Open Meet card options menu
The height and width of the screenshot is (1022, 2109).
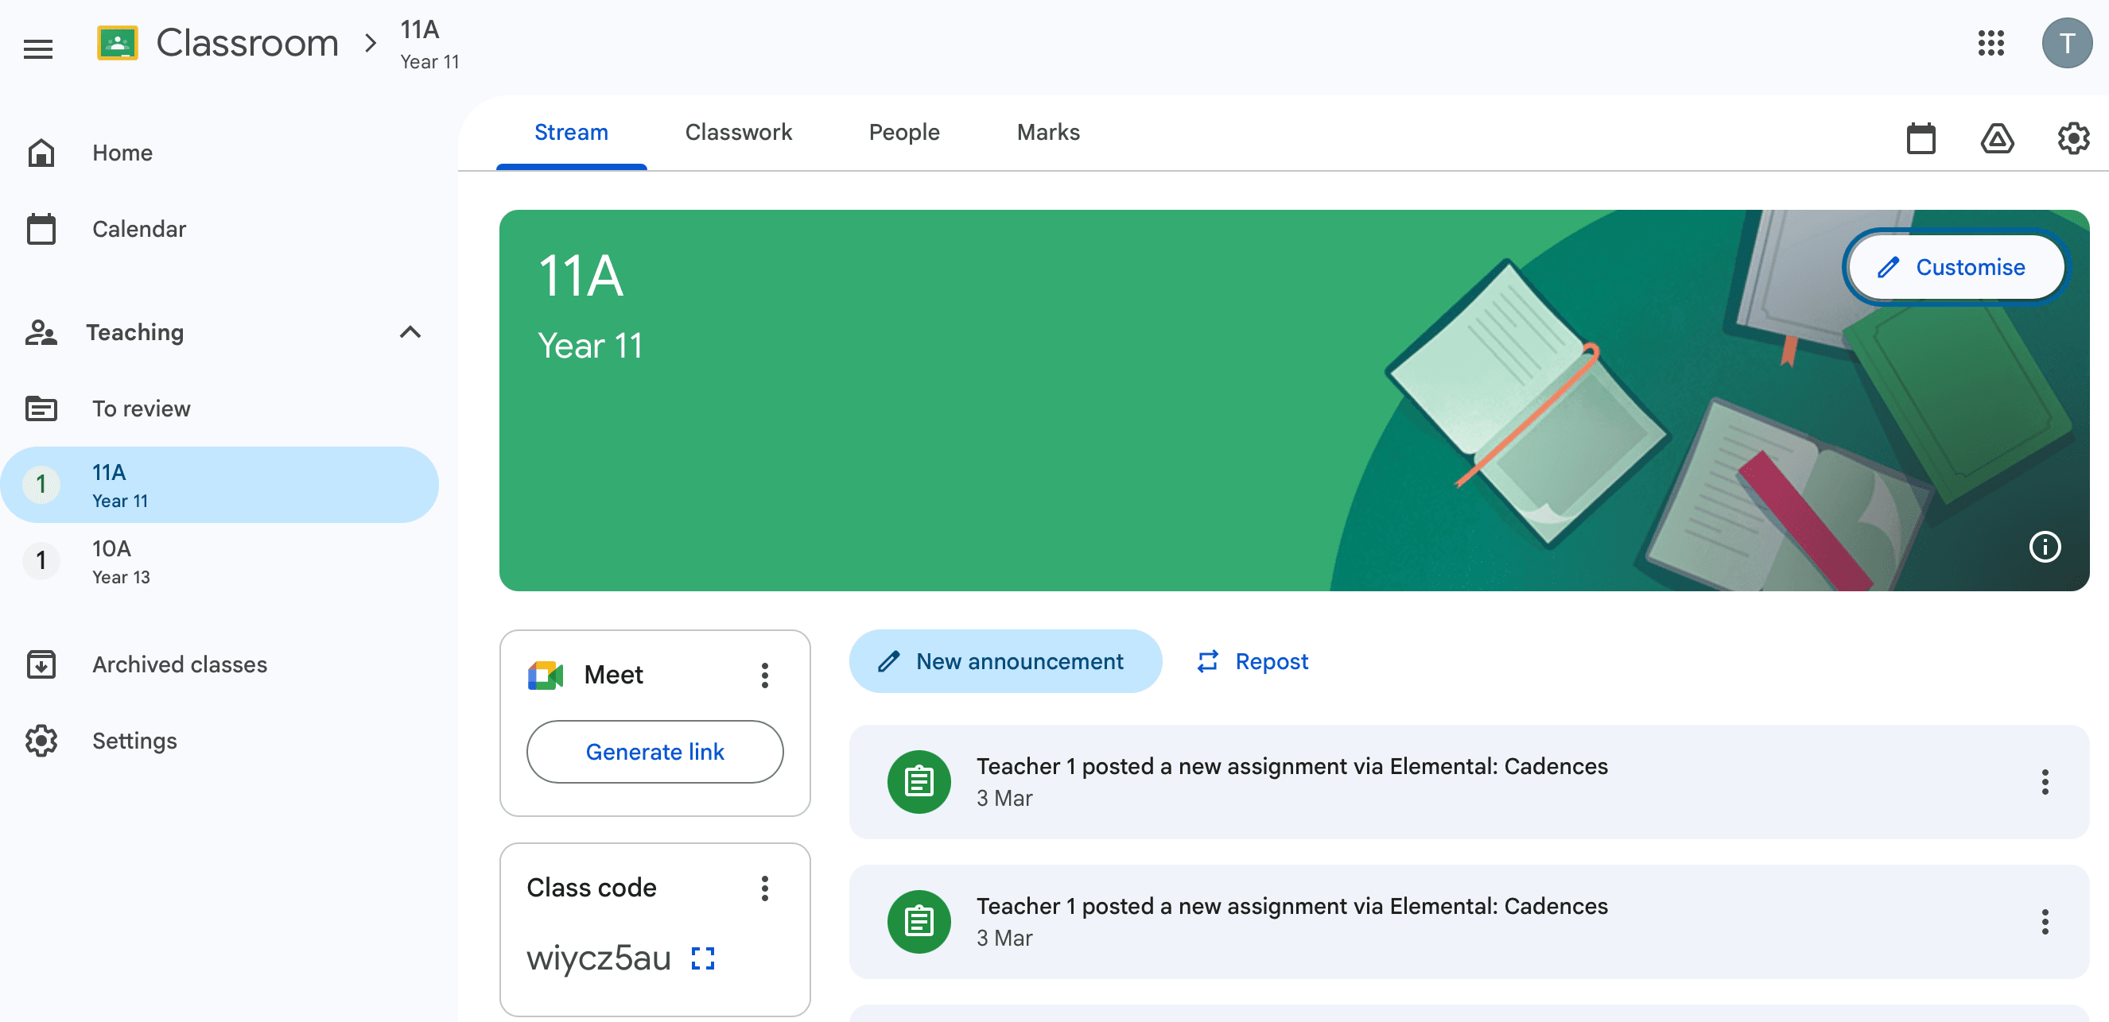765,675
